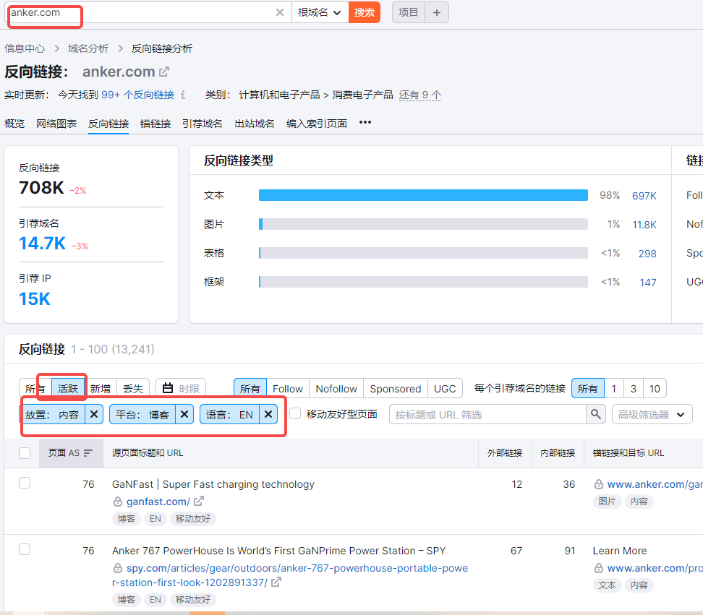Viewport: 703px width, 615px height.
Task: Click the orange 搜索 button
Action: tap(364, 12)
